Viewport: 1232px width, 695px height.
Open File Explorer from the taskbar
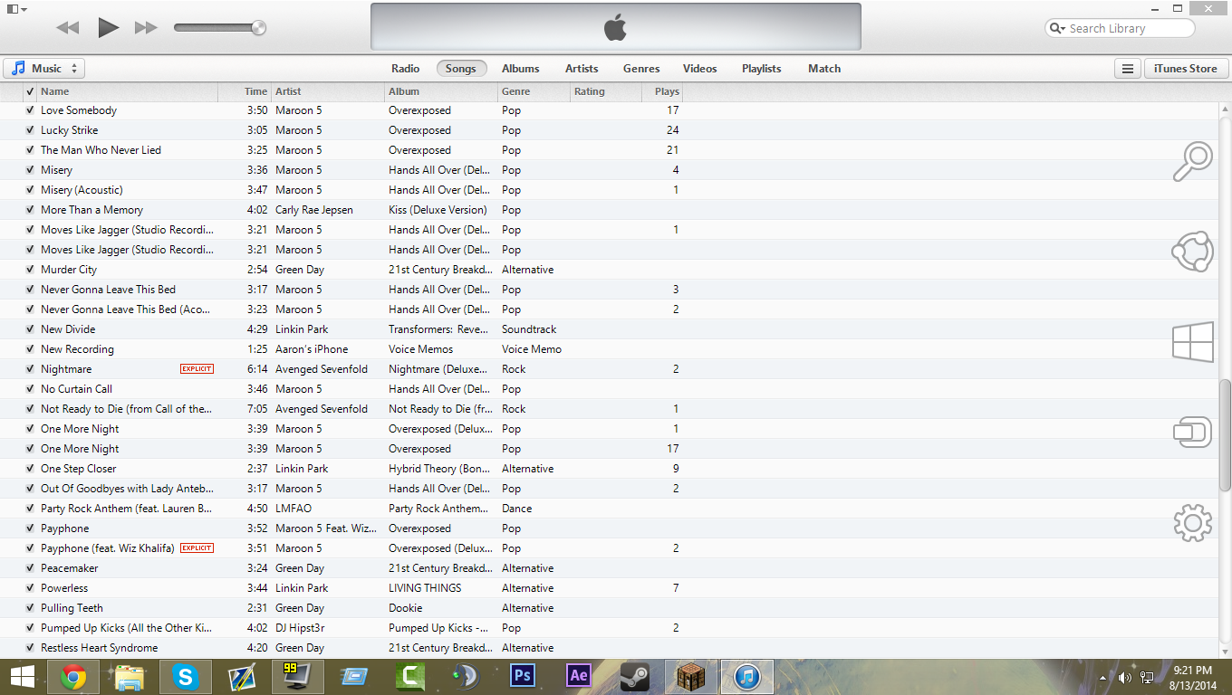point(130,677)
